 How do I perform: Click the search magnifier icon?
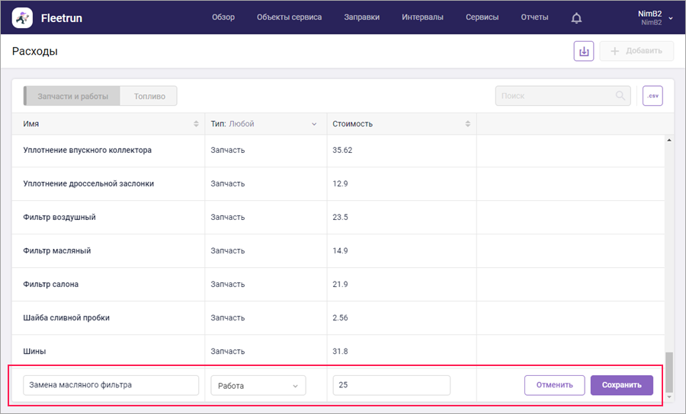coord(620,96)
